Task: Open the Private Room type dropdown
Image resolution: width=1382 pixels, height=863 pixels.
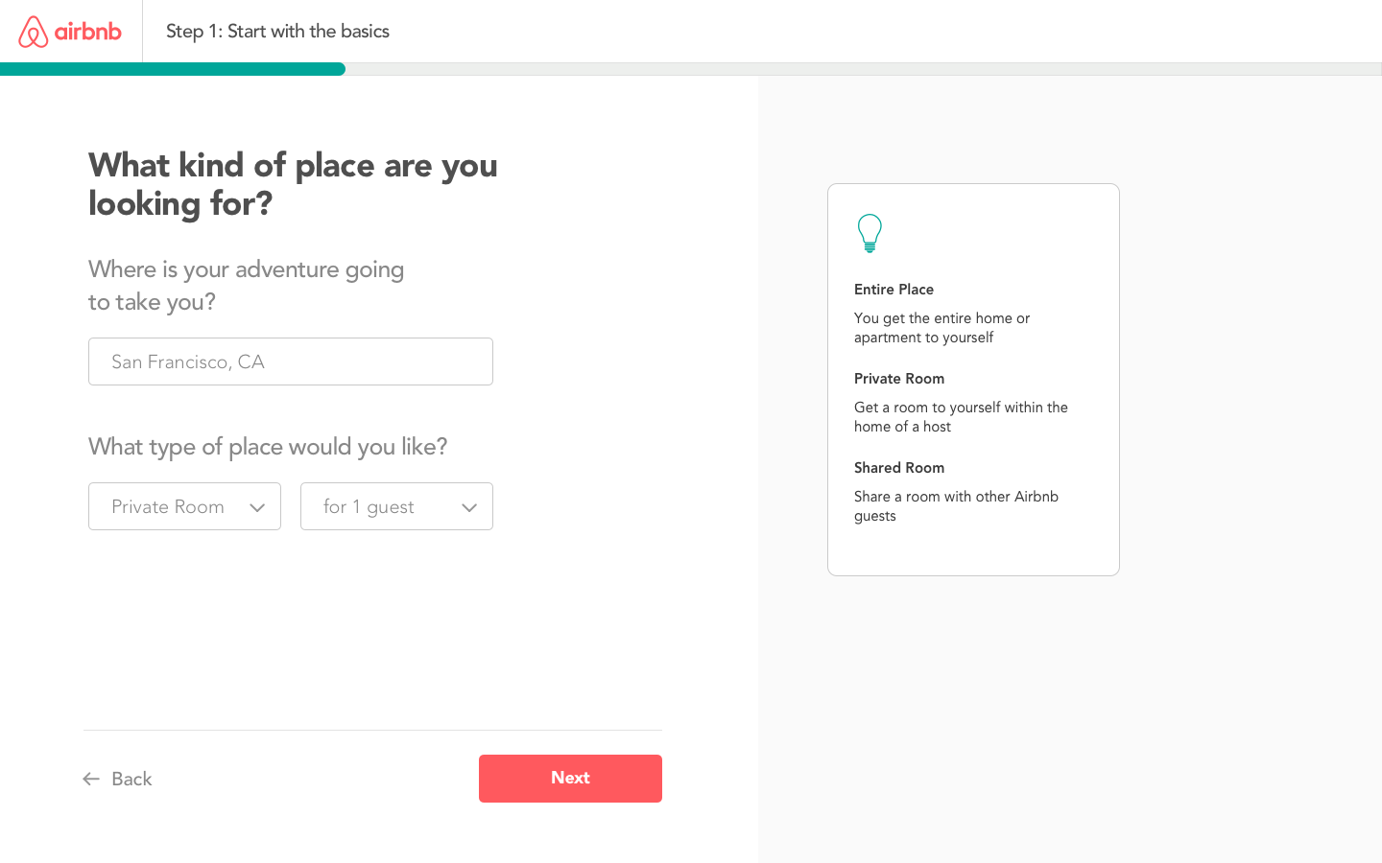Action: (x=184, y=506)
